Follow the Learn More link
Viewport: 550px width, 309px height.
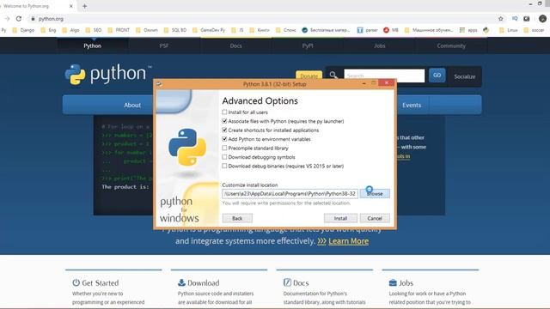(x=348, y=241)
